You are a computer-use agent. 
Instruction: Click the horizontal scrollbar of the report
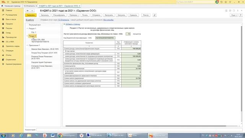tap(145, 126)
